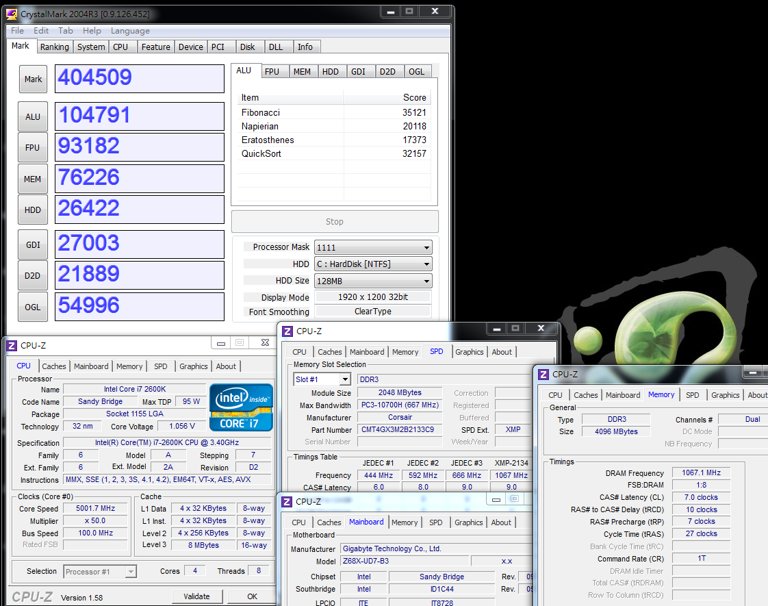Viewport: 768px width, 606px height.
Task: Open Caches tab in CPU-Z CPU window
Action: coord(54,366)
